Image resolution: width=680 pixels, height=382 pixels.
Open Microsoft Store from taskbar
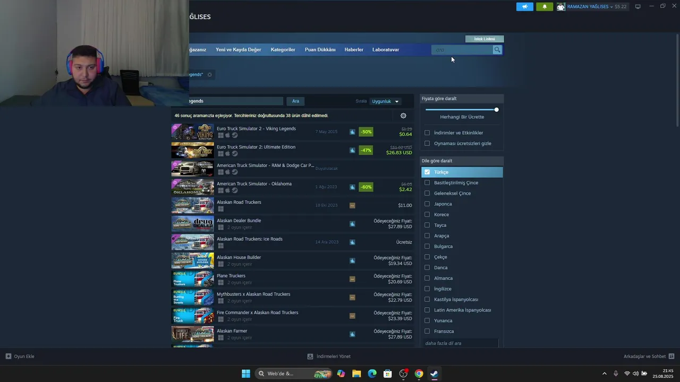tap(388, 374)
